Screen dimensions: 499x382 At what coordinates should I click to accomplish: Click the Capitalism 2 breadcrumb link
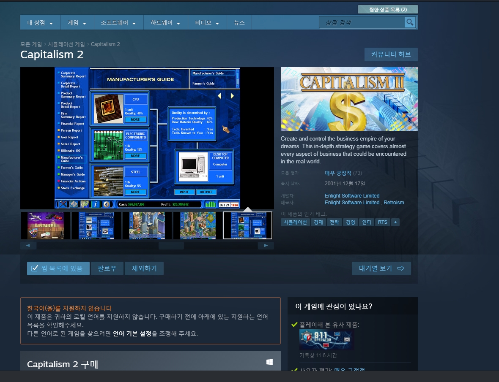click(x=105, y=44)
